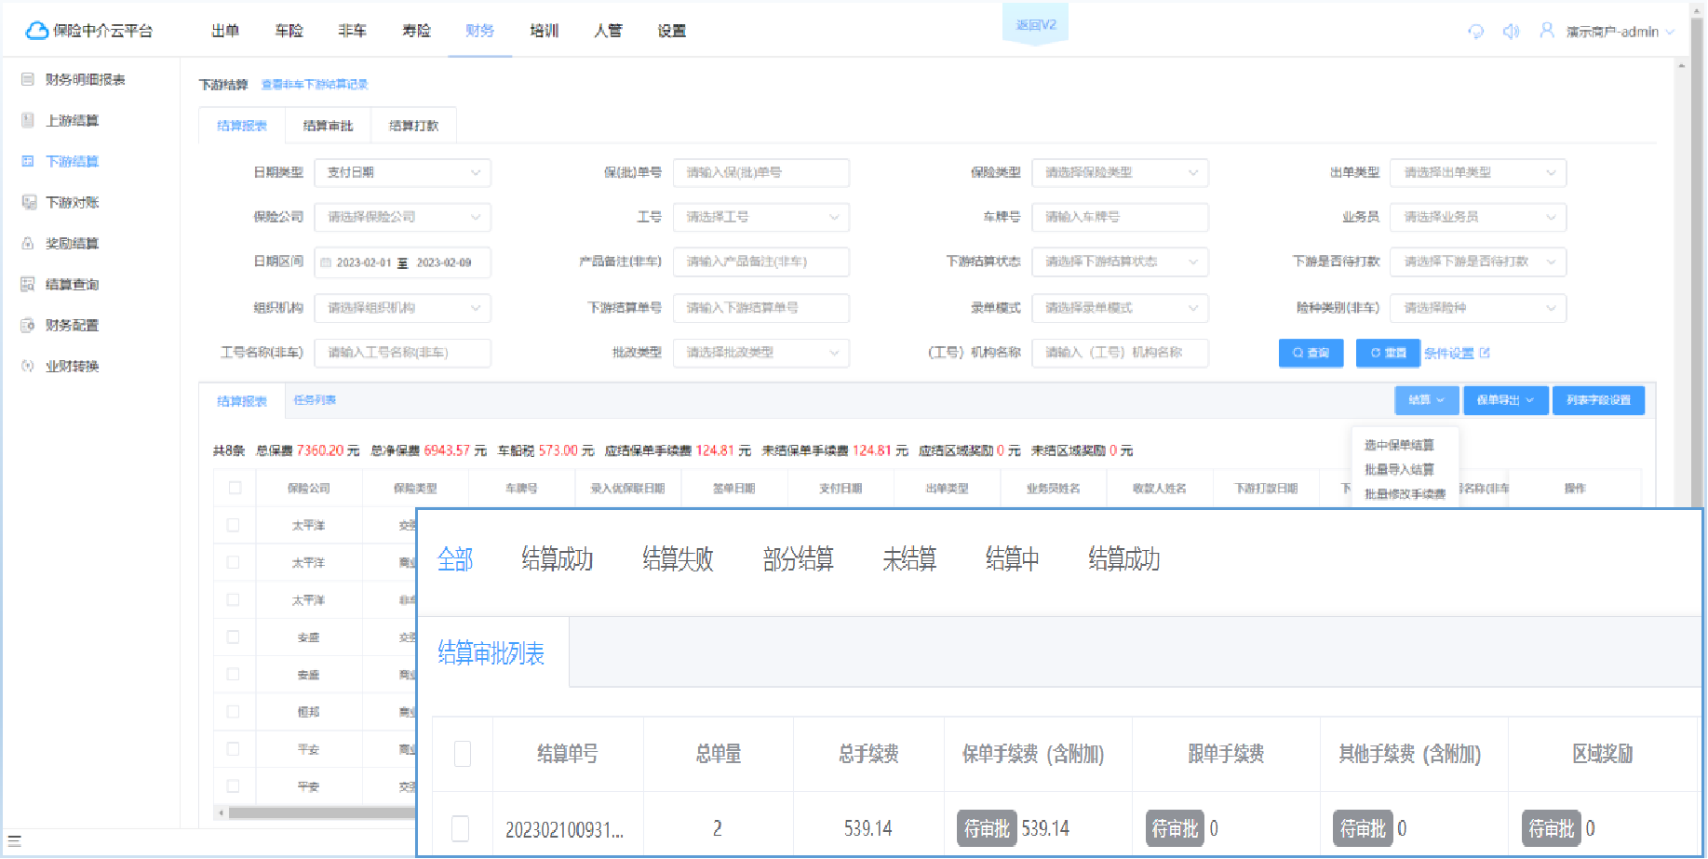Switch to the 任务列表 tab
The width and height of the screenshot is (1708, 859).
tap(315, 400)
